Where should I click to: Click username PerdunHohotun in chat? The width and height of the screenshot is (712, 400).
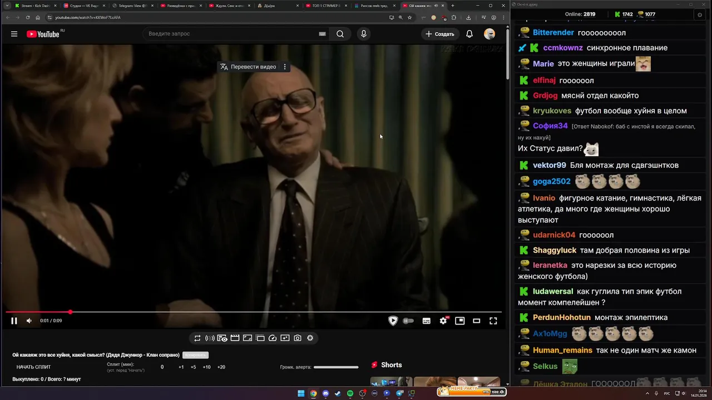(x=562, y=317)
